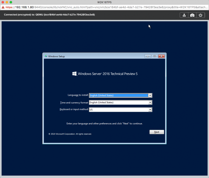
Task: Expand Language to install dropdown arrow
Action: [x=150, y=95]
